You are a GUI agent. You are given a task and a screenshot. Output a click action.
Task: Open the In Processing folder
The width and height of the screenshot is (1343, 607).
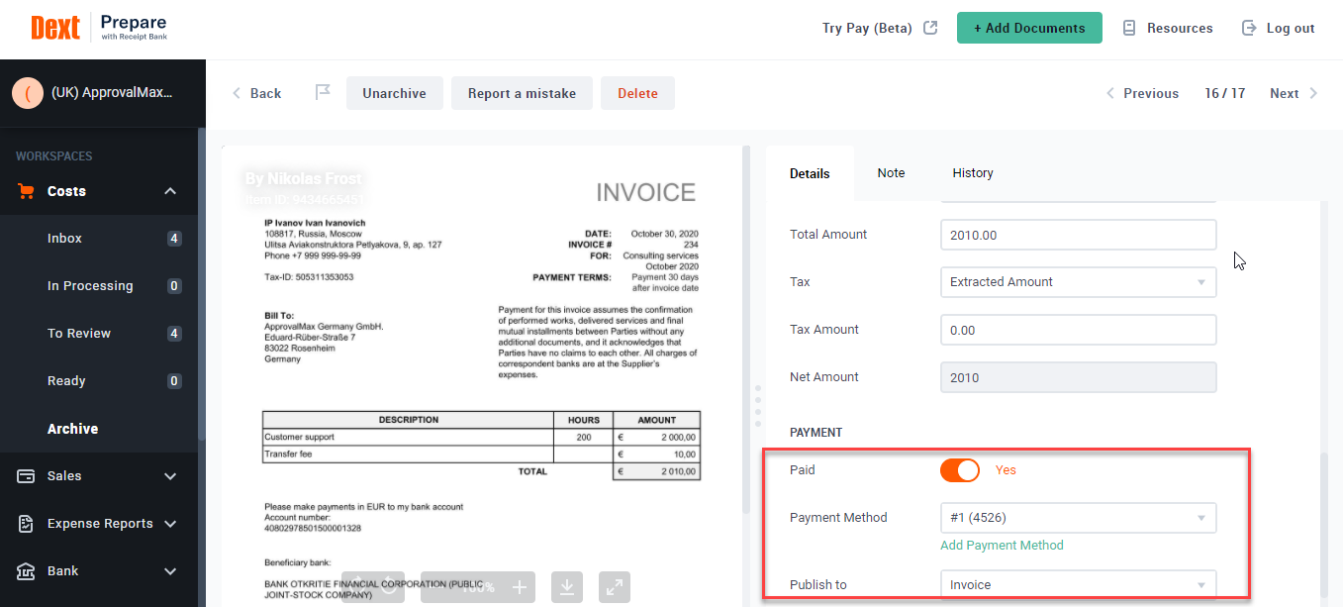(x=99, y=286)
